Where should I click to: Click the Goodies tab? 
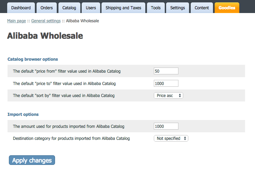coord(227,8)
